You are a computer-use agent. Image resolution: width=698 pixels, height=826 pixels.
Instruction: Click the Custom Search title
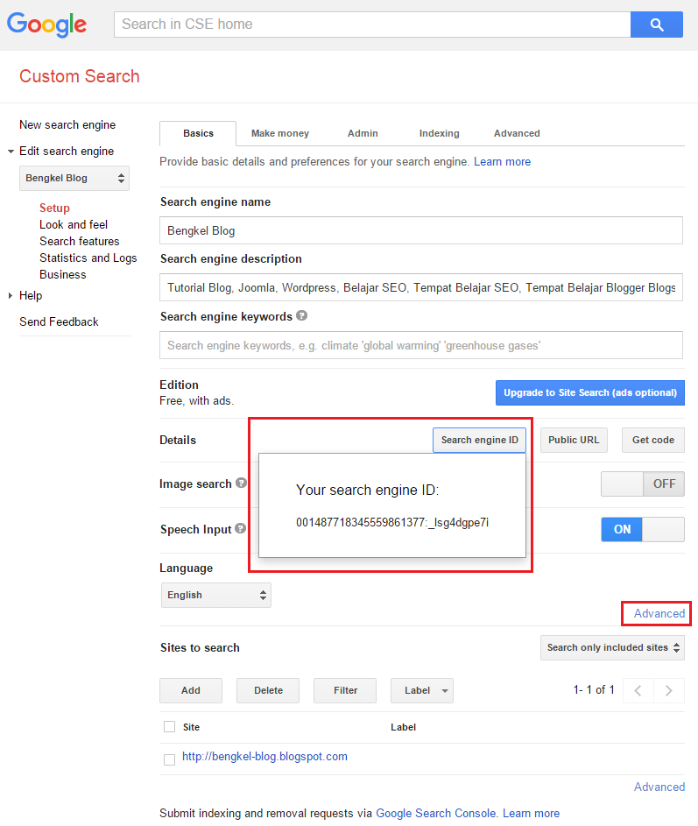pyautogui.click(x=80, y=76)
